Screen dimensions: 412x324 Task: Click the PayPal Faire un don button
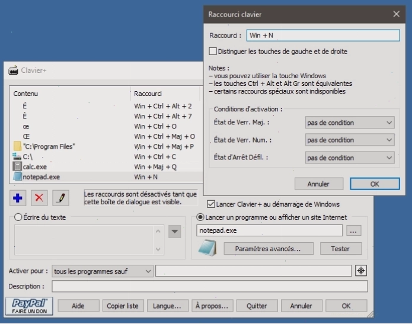coord(29,306)
